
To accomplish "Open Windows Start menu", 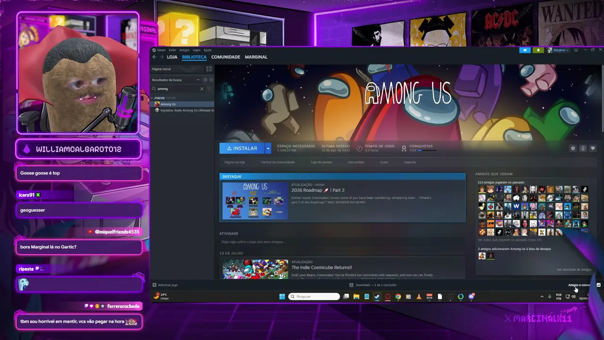I will (x=282, y=297).
